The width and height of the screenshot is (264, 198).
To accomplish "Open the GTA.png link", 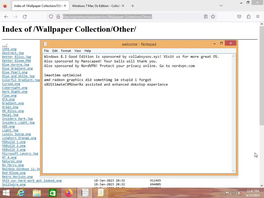I will (x=8, y=99).
